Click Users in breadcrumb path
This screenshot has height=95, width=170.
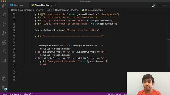[x=14, y=10]
